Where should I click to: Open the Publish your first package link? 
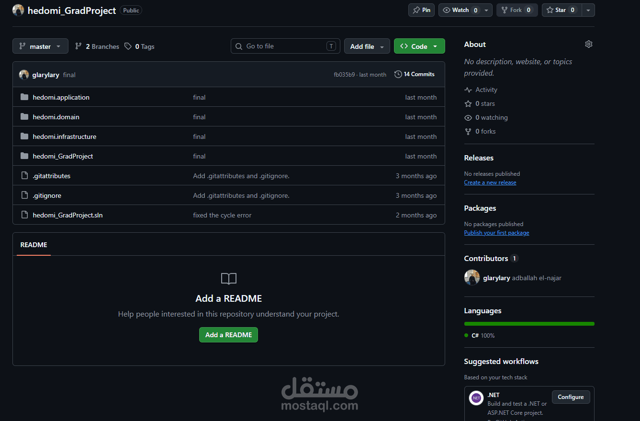click(496, 233)
